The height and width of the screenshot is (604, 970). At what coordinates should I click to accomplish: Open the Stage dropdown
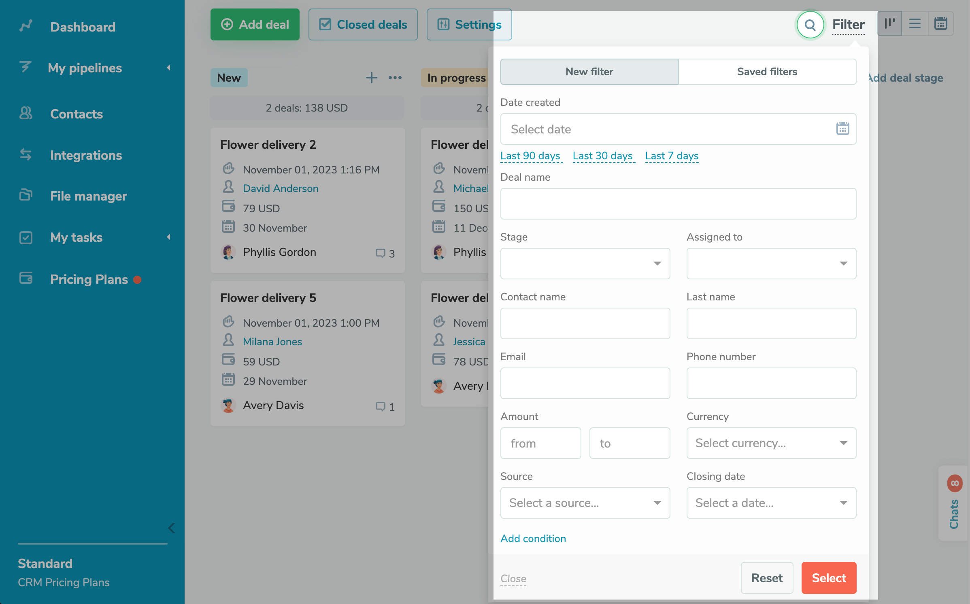tap(585, 264)
